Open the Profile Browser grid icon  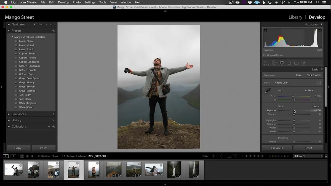tap(319, 83)
